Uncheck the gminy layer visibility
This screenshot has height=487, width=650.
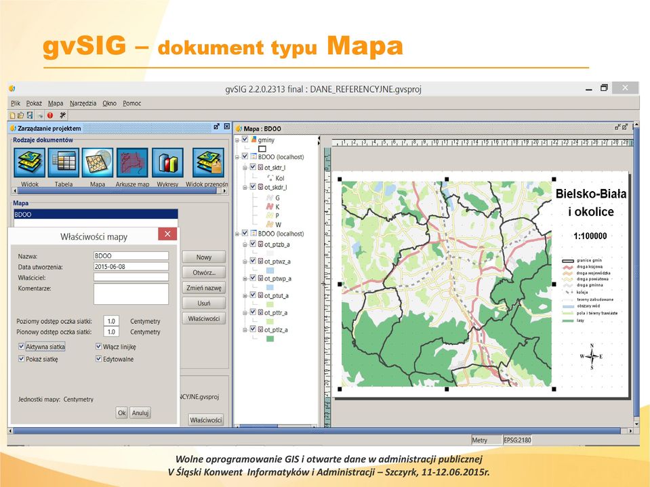245,140
